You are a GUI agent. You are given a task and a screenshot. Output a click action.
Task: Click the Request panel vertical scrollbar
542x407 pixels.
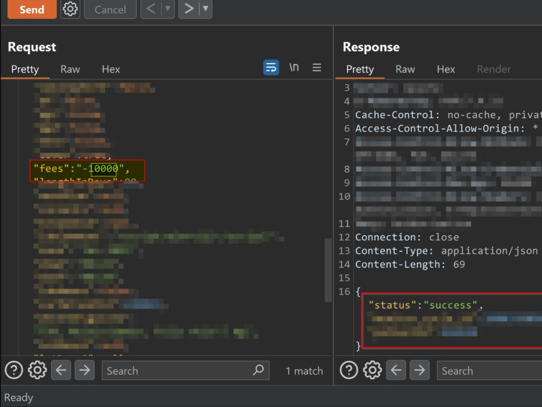point(328,270)
